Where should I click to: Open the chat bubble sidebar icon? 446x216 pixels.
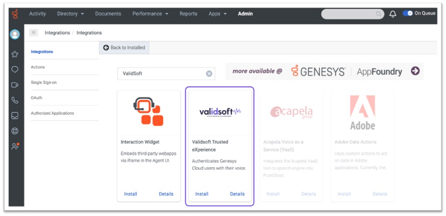click(15, 69)
